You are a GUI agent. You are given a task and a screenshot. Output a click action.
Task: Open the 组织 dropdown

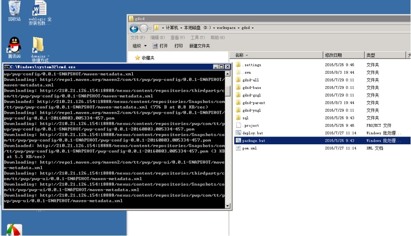pyautogui.click(x=139, y=46)
